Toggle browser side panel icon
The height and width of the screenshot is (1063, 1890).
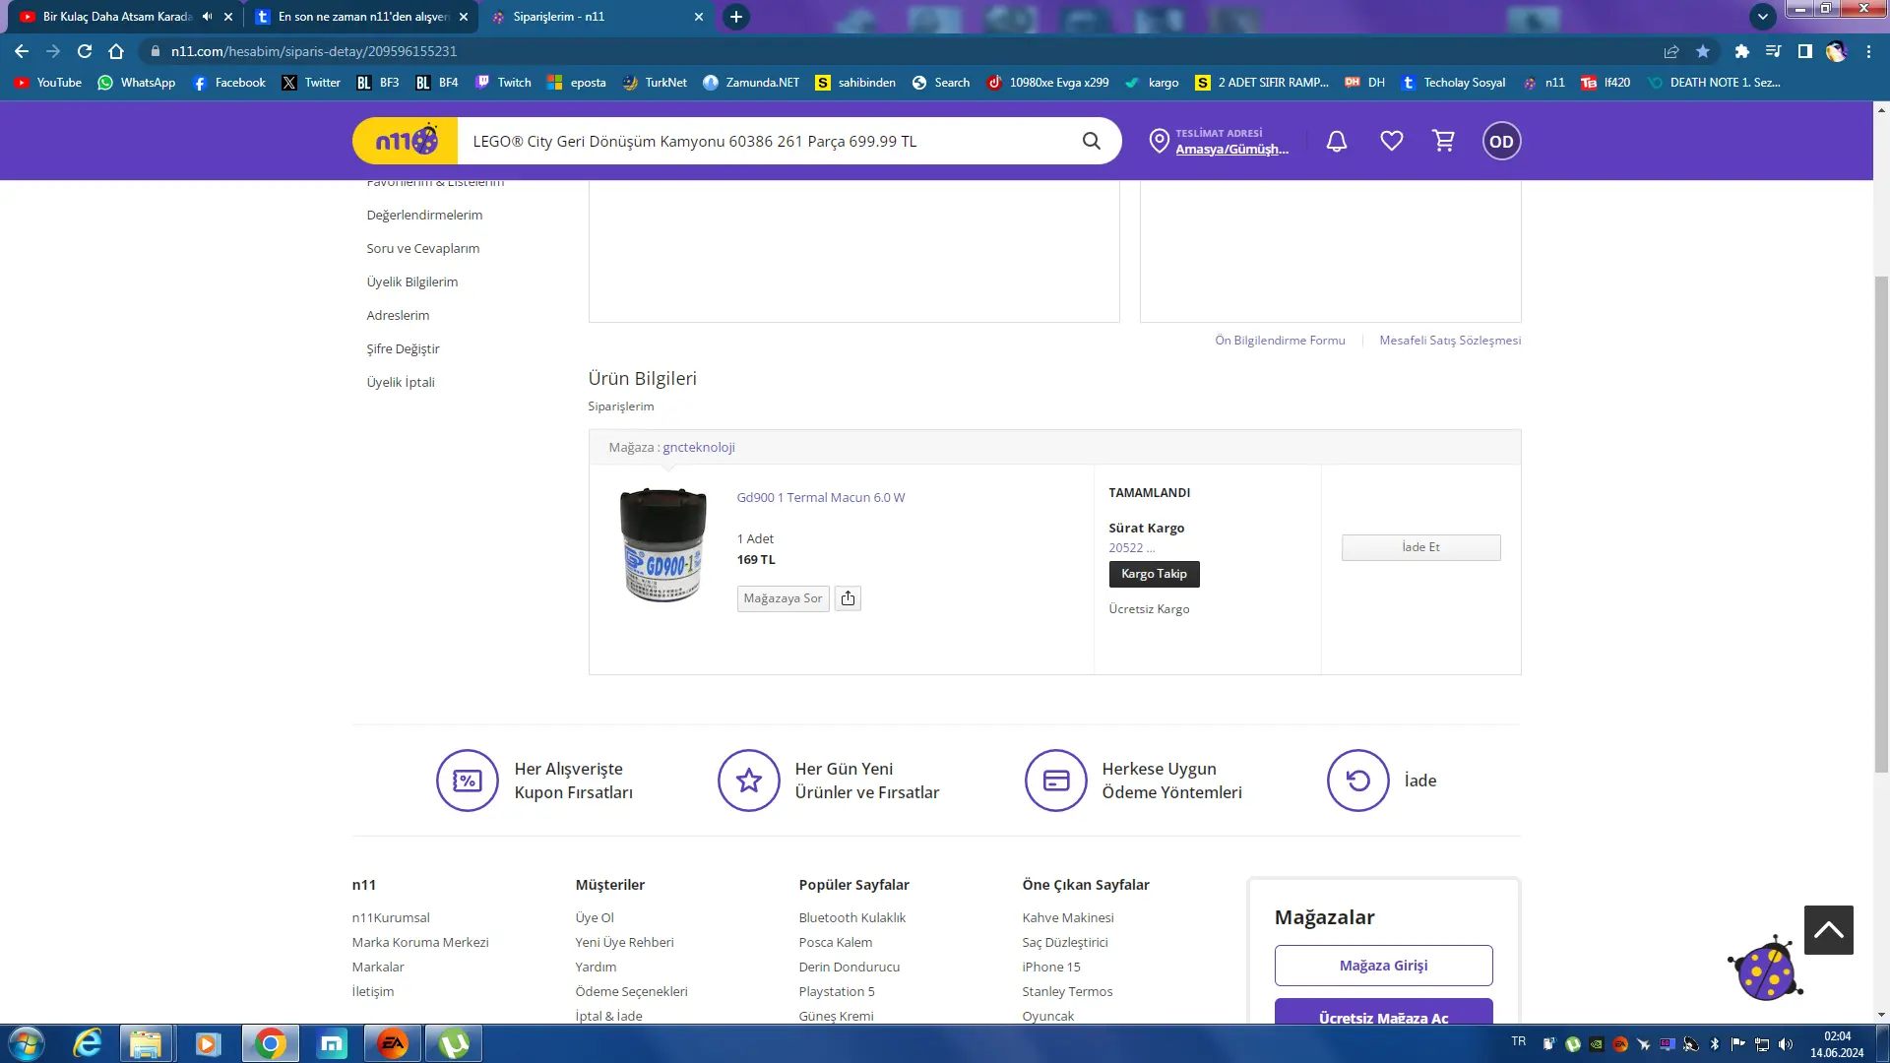1804,51
